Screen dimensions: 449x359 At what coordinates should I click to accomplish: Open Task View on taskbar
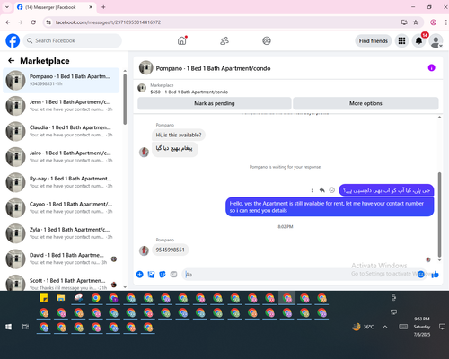tap(25, 327)
